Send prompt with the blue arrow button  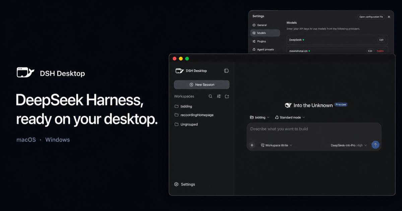(376, 145)
